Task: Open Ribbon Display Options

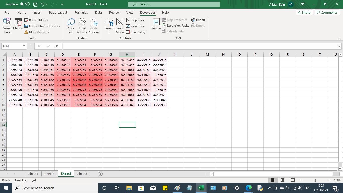Action: click(302, 4)
